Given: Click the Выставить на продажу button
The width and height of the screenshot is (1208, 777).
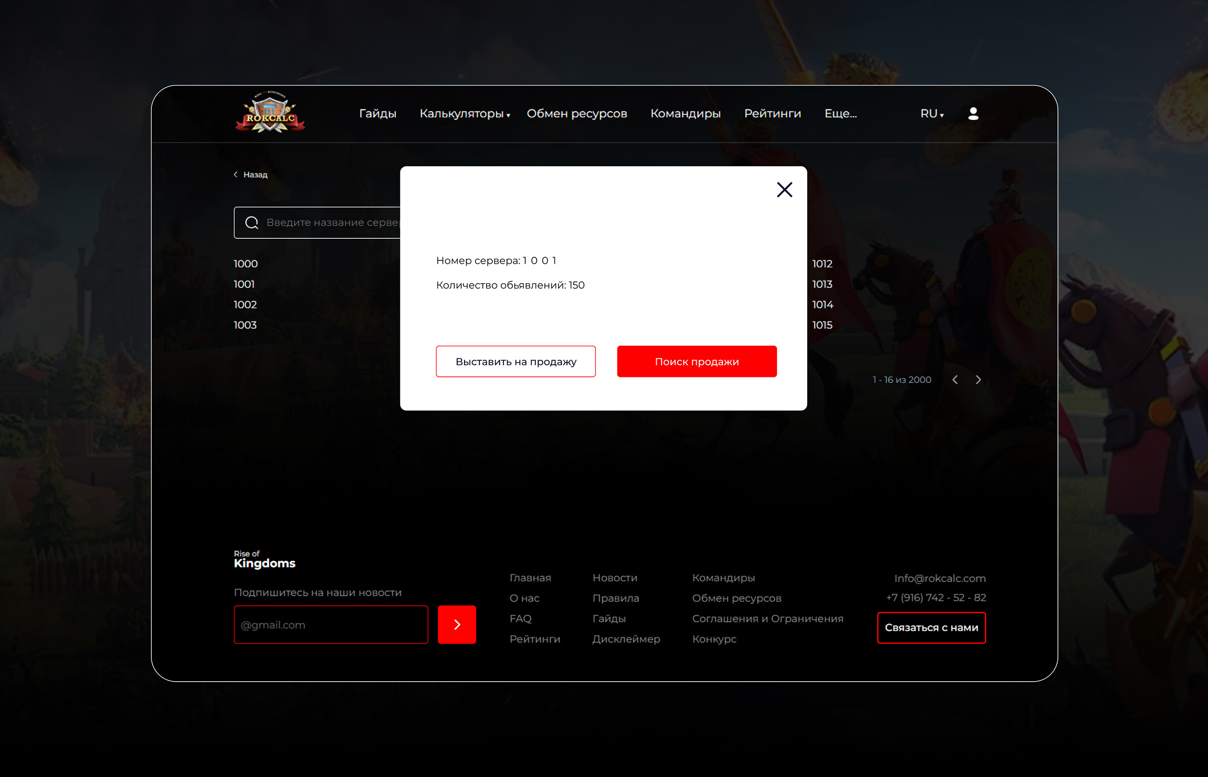Looking at the screenshot, I should pyautogui.click(x=515, y=361).
